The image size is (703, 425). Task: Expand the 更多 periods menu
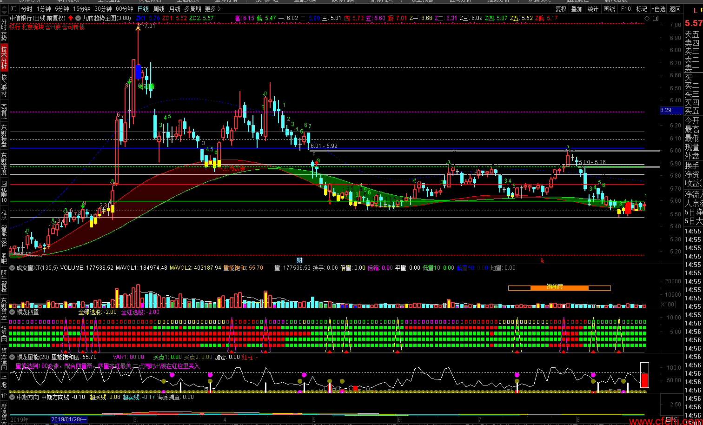click(212, 9)
